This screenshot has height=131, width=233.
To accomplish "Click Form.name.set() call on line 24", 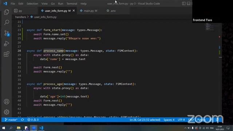I will click(56, 34).
